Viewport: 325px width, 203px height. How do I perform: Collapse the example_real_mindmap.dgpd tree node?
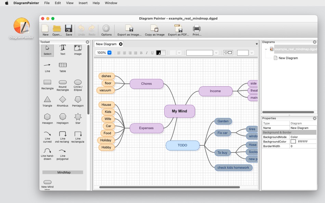click(266, 49)
